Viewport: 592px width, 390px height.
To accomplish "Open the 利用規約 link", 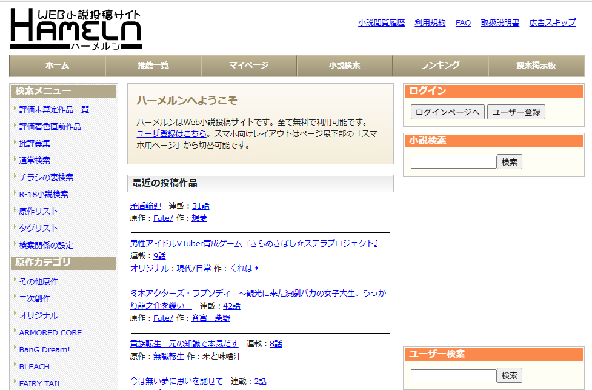I will tap(430, 23).
